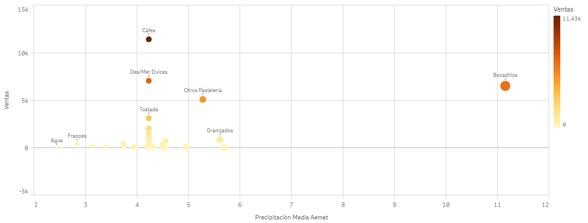This screenshot has width=588, height=223.
Task: Select the Cafes data point
Action: [x=148, y=39]
